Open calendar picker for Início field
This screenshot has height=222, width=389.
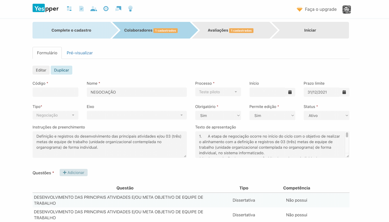290,92
